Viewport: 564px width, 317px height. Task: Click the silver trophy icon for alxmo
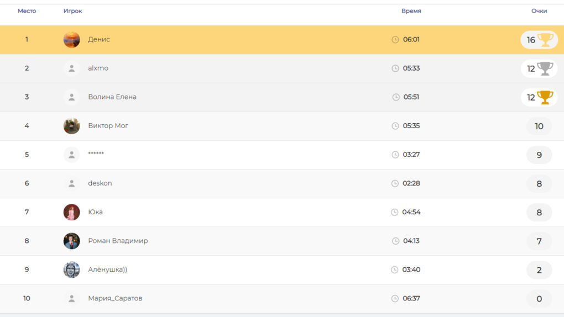tap(545, 68)
